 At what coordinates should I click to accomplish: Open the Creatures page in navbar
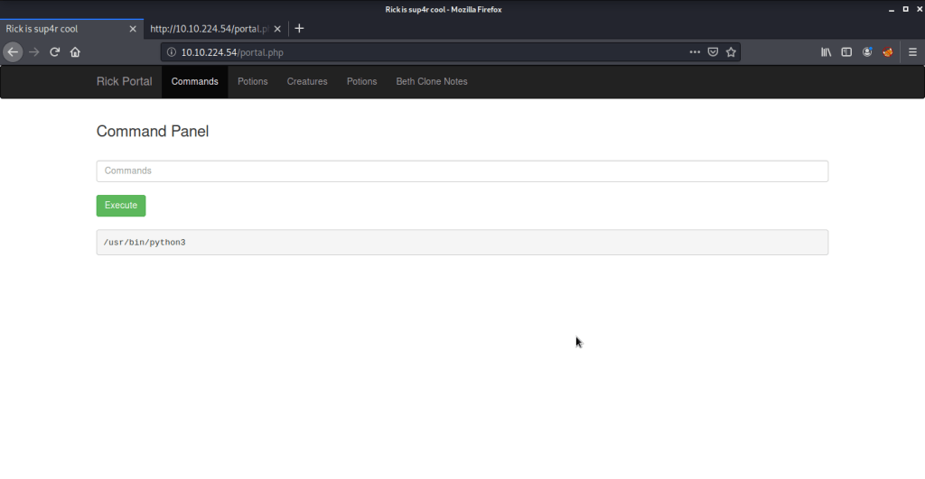coord(307,81)
